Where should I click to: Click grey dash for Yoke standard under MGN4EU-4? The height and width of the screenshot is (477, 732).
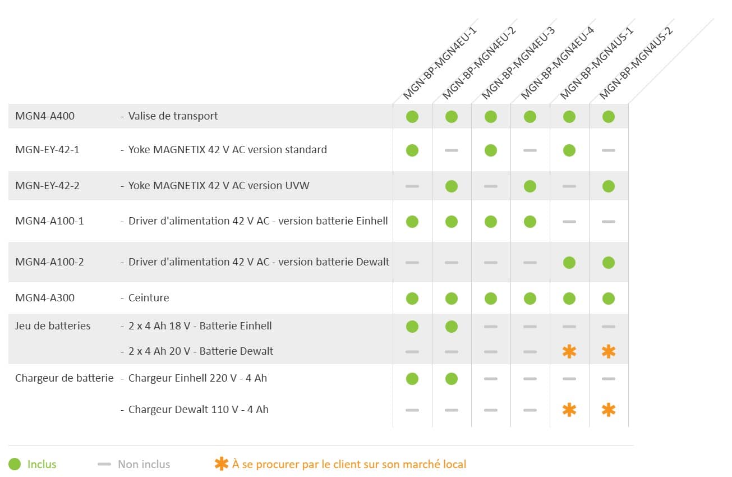click(530, 150)
